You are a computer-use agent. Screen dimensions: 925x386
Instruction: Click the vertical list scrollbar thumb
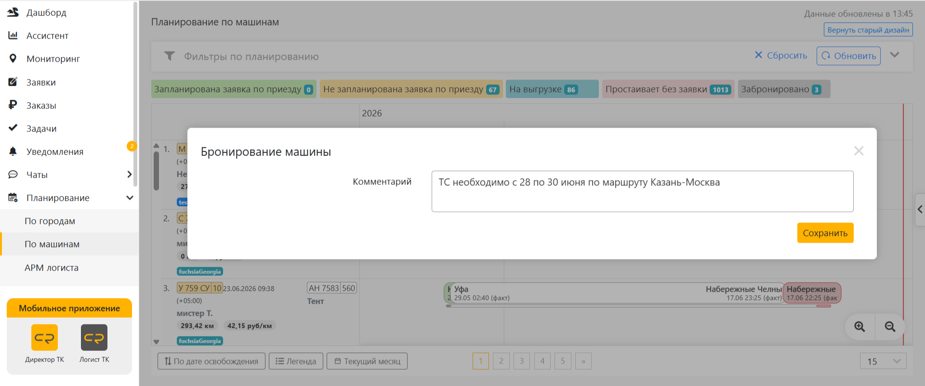click(x=156, y=171)
